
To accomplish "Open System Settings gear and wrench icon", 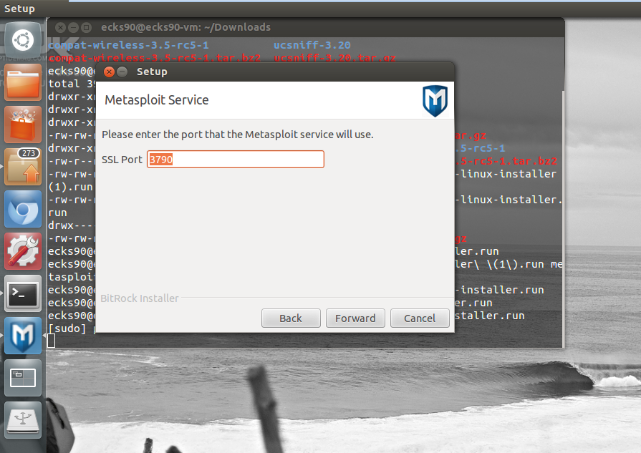I will click(23, 251).
